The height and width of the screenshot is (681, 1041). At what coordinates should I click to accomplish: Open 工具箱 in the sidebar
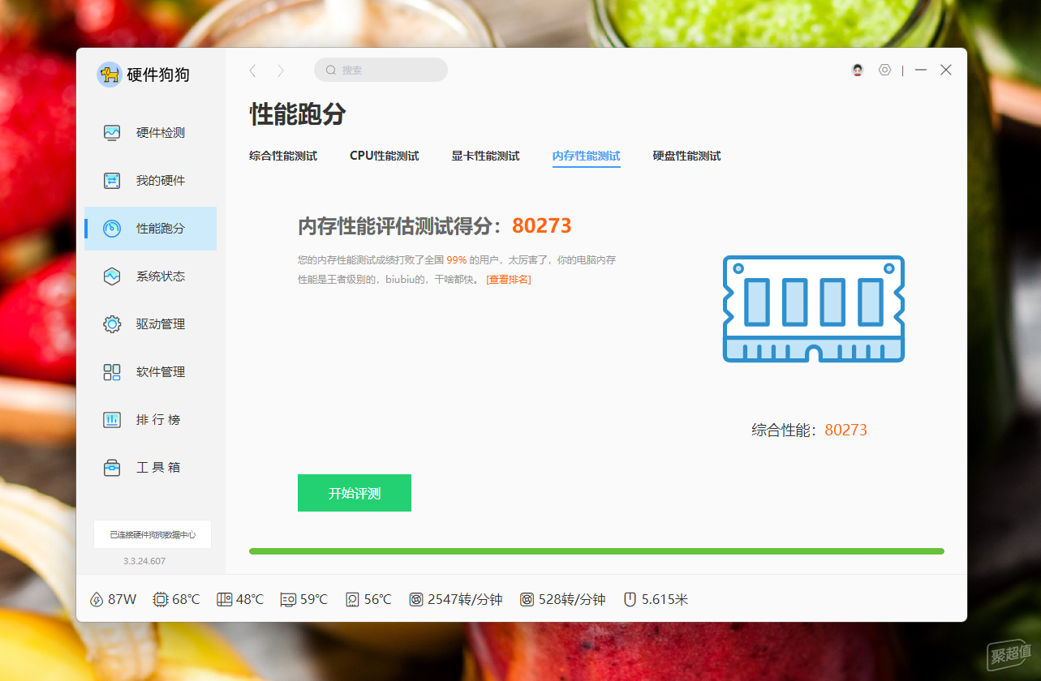coord(150,468)
